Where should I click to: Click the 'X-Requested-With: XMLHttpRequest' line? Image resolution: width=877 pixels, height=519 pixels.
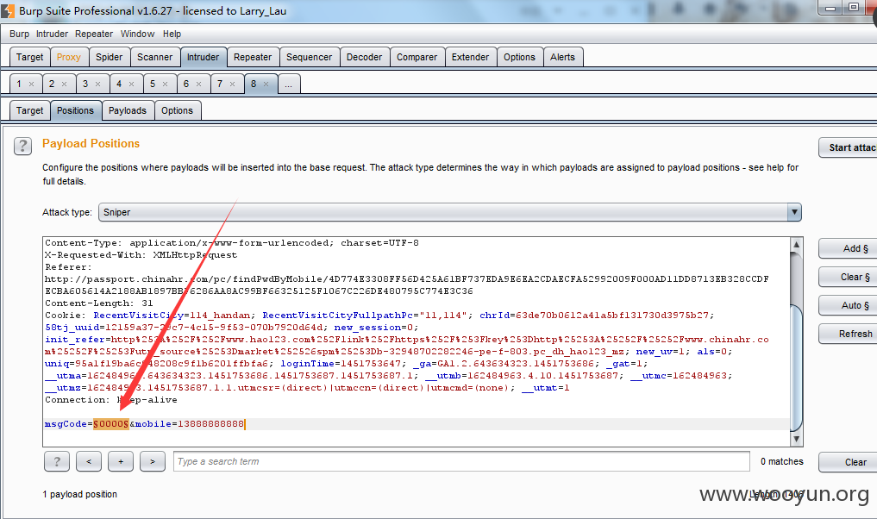[141, 255]
